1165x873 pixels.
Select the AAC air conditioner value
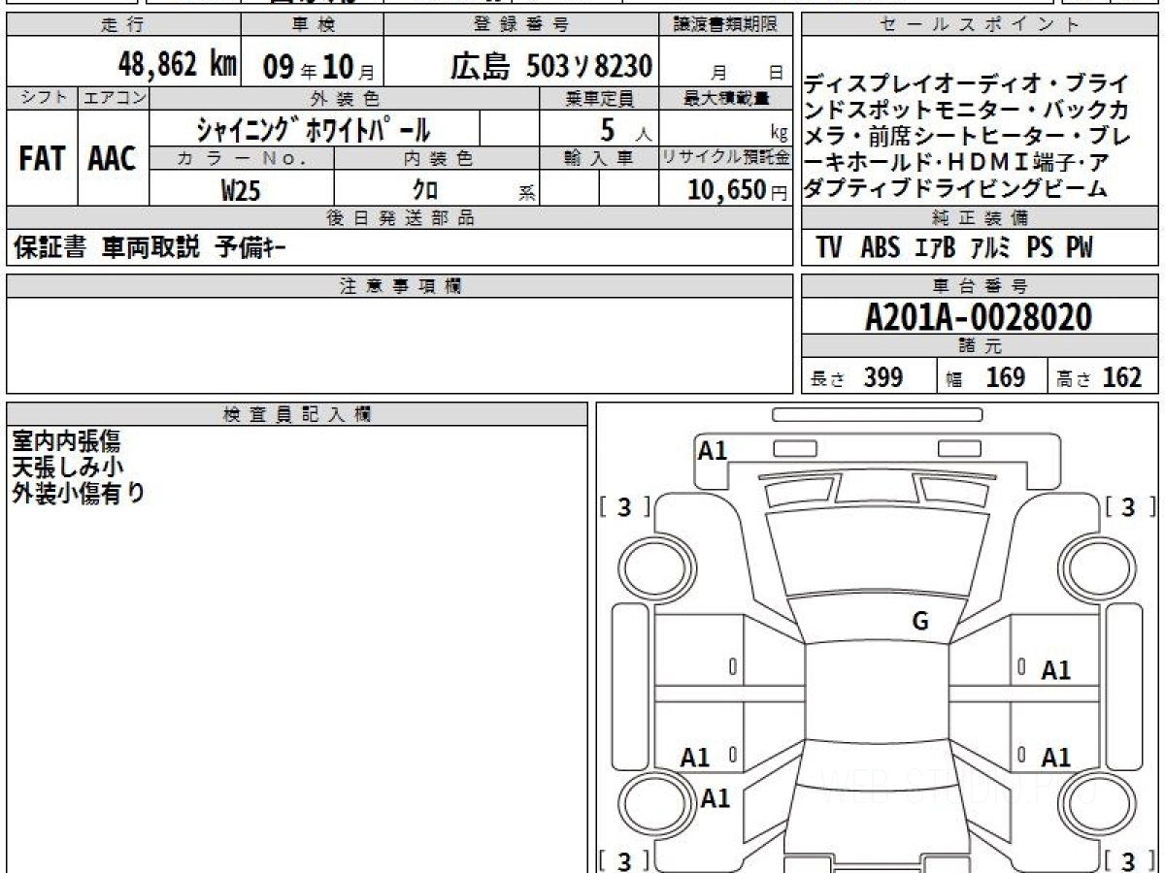(x=113, y=160)
